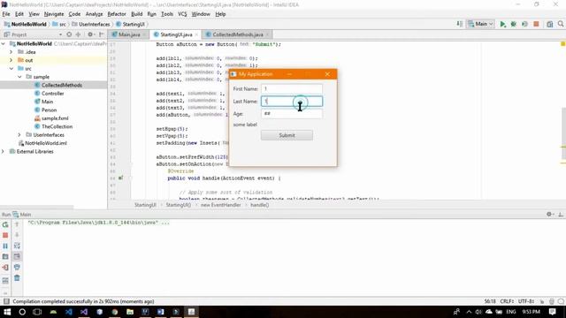
Task: Toggle scroll to end in Run console
Action: tap(17, 257)
